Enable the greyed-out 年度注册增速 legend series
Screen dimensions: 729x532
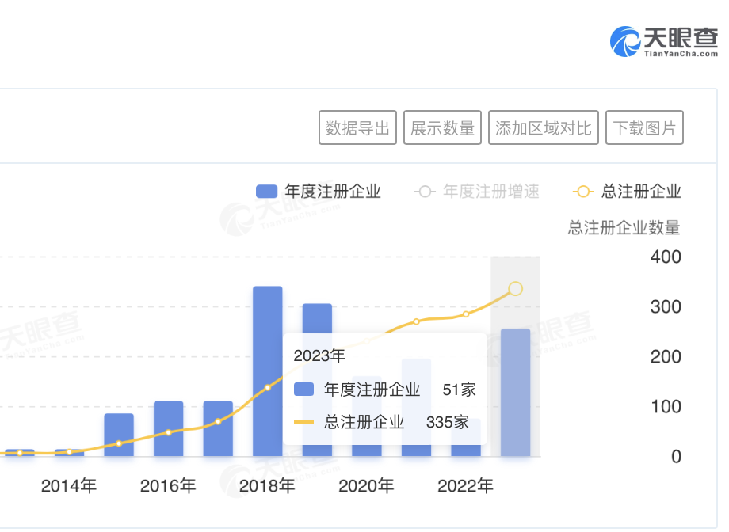478,192
